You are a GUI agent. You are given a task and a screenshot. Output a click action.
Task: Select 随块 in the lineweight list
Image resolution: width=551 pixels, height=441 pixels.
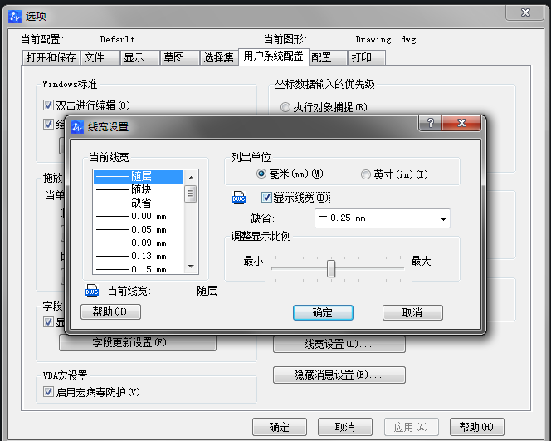[138, 189]
